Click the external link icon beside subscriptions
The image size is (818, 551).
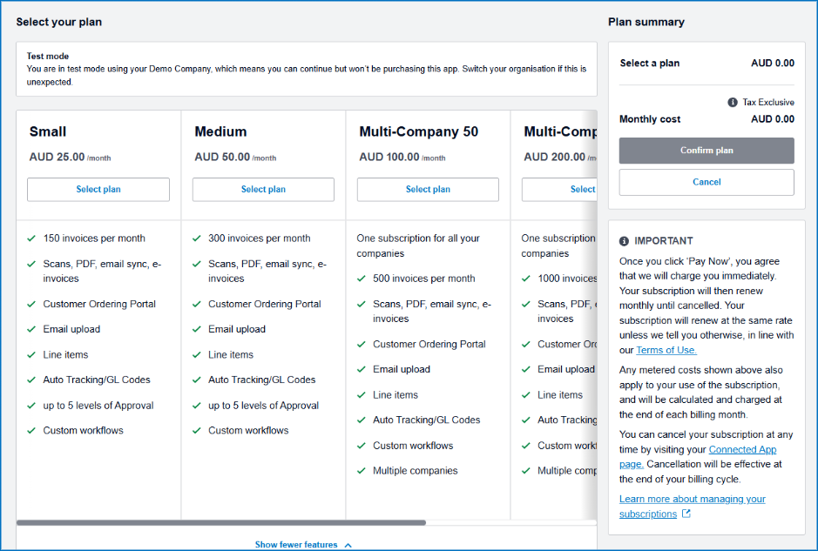click(686, 514)
